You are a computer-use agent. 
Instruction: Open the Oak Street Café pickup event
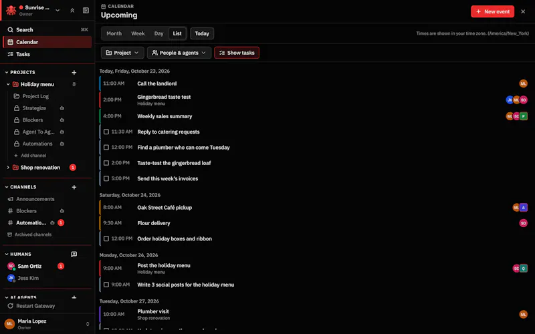coord(314,208)
